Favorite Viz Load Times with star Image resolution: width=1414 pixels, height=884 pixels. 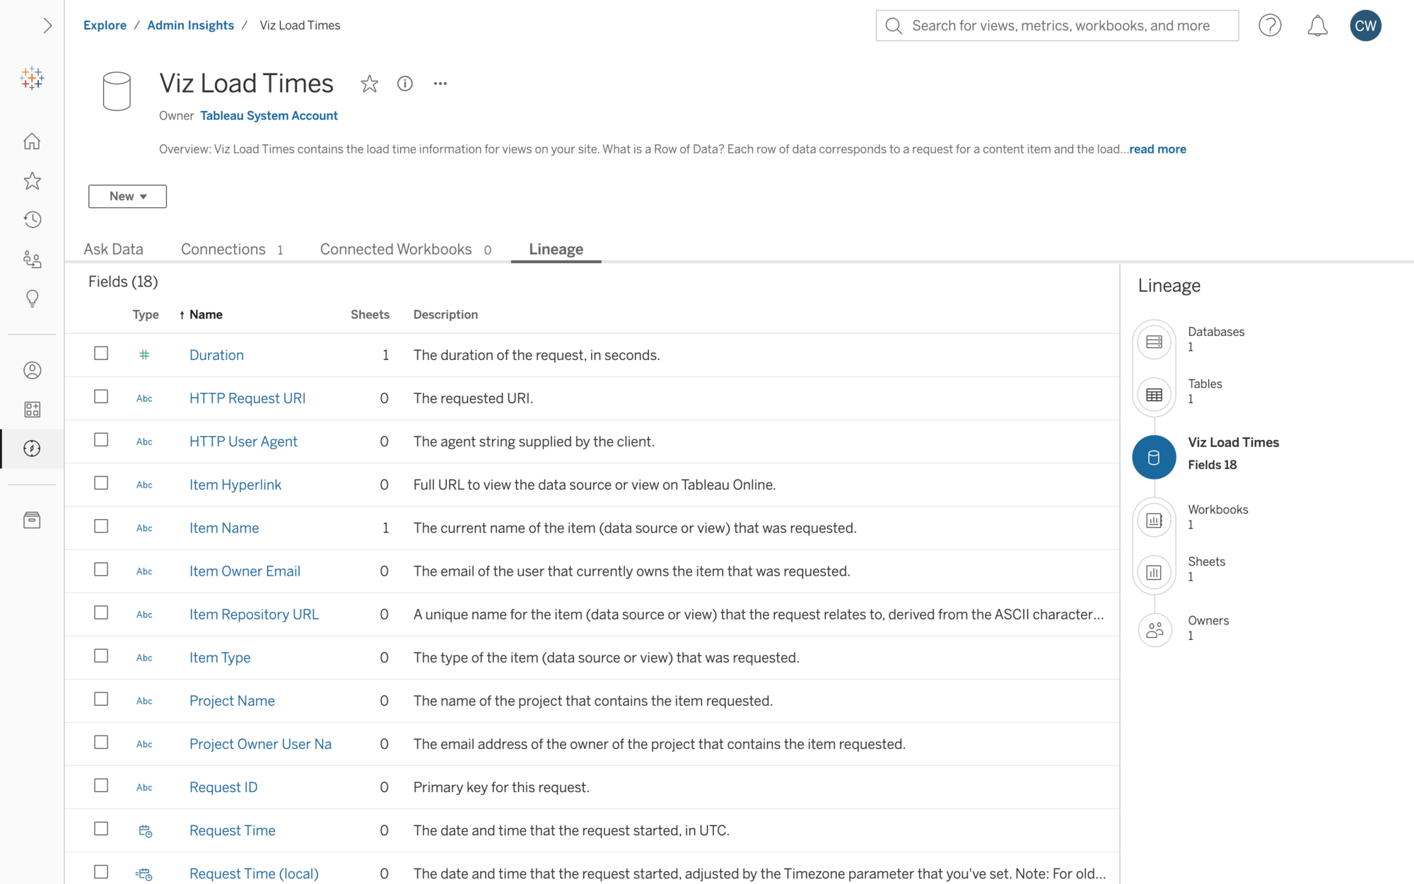click(x=369, y=83)
